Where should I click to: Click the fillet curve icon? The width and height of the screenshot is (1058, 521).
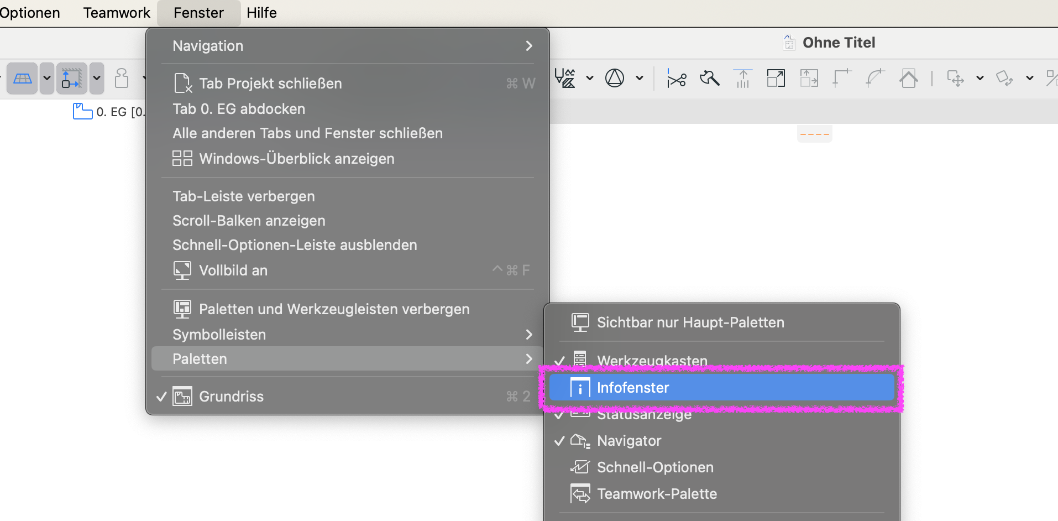(x=876, y=79)
